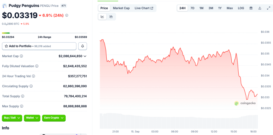
Task: Click the Pudgy Penguins coin logo
Action: coord(4,6)
